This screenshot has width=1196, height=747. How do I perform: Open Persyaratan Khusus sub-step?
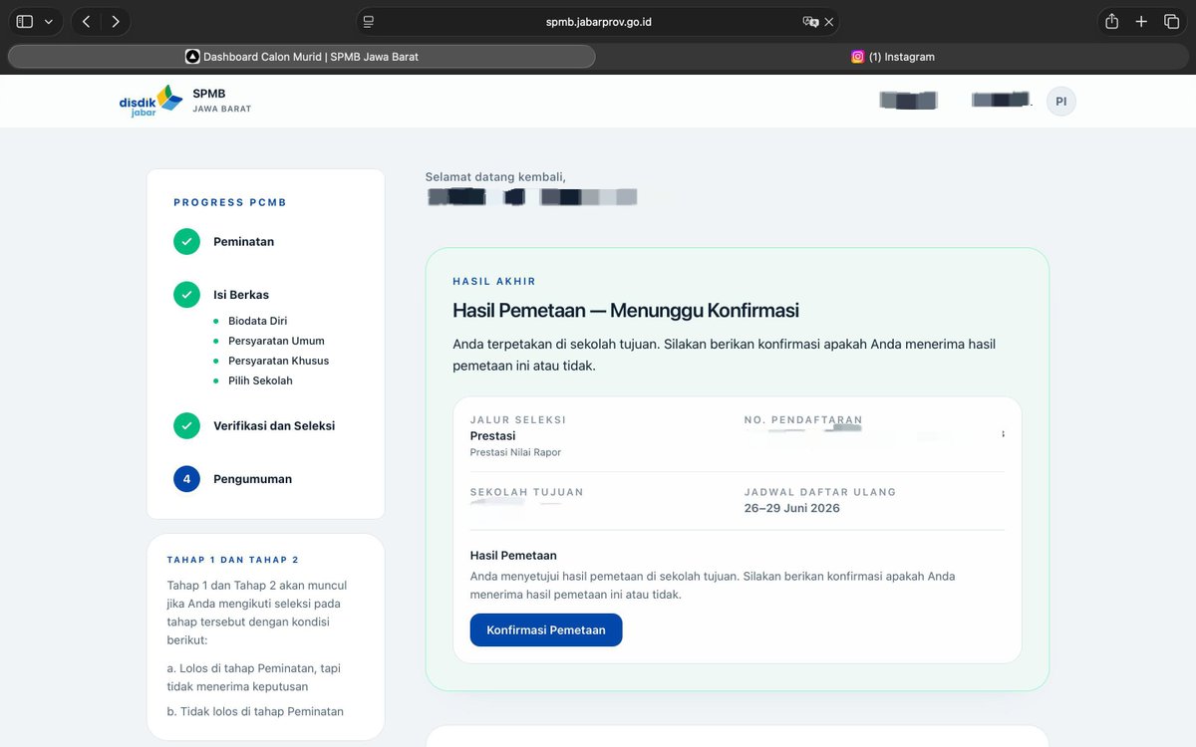[x=278, y=361]
